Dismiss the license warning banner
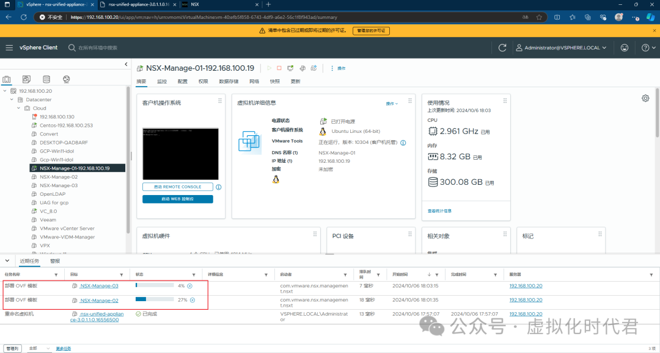 click(654, 30)
